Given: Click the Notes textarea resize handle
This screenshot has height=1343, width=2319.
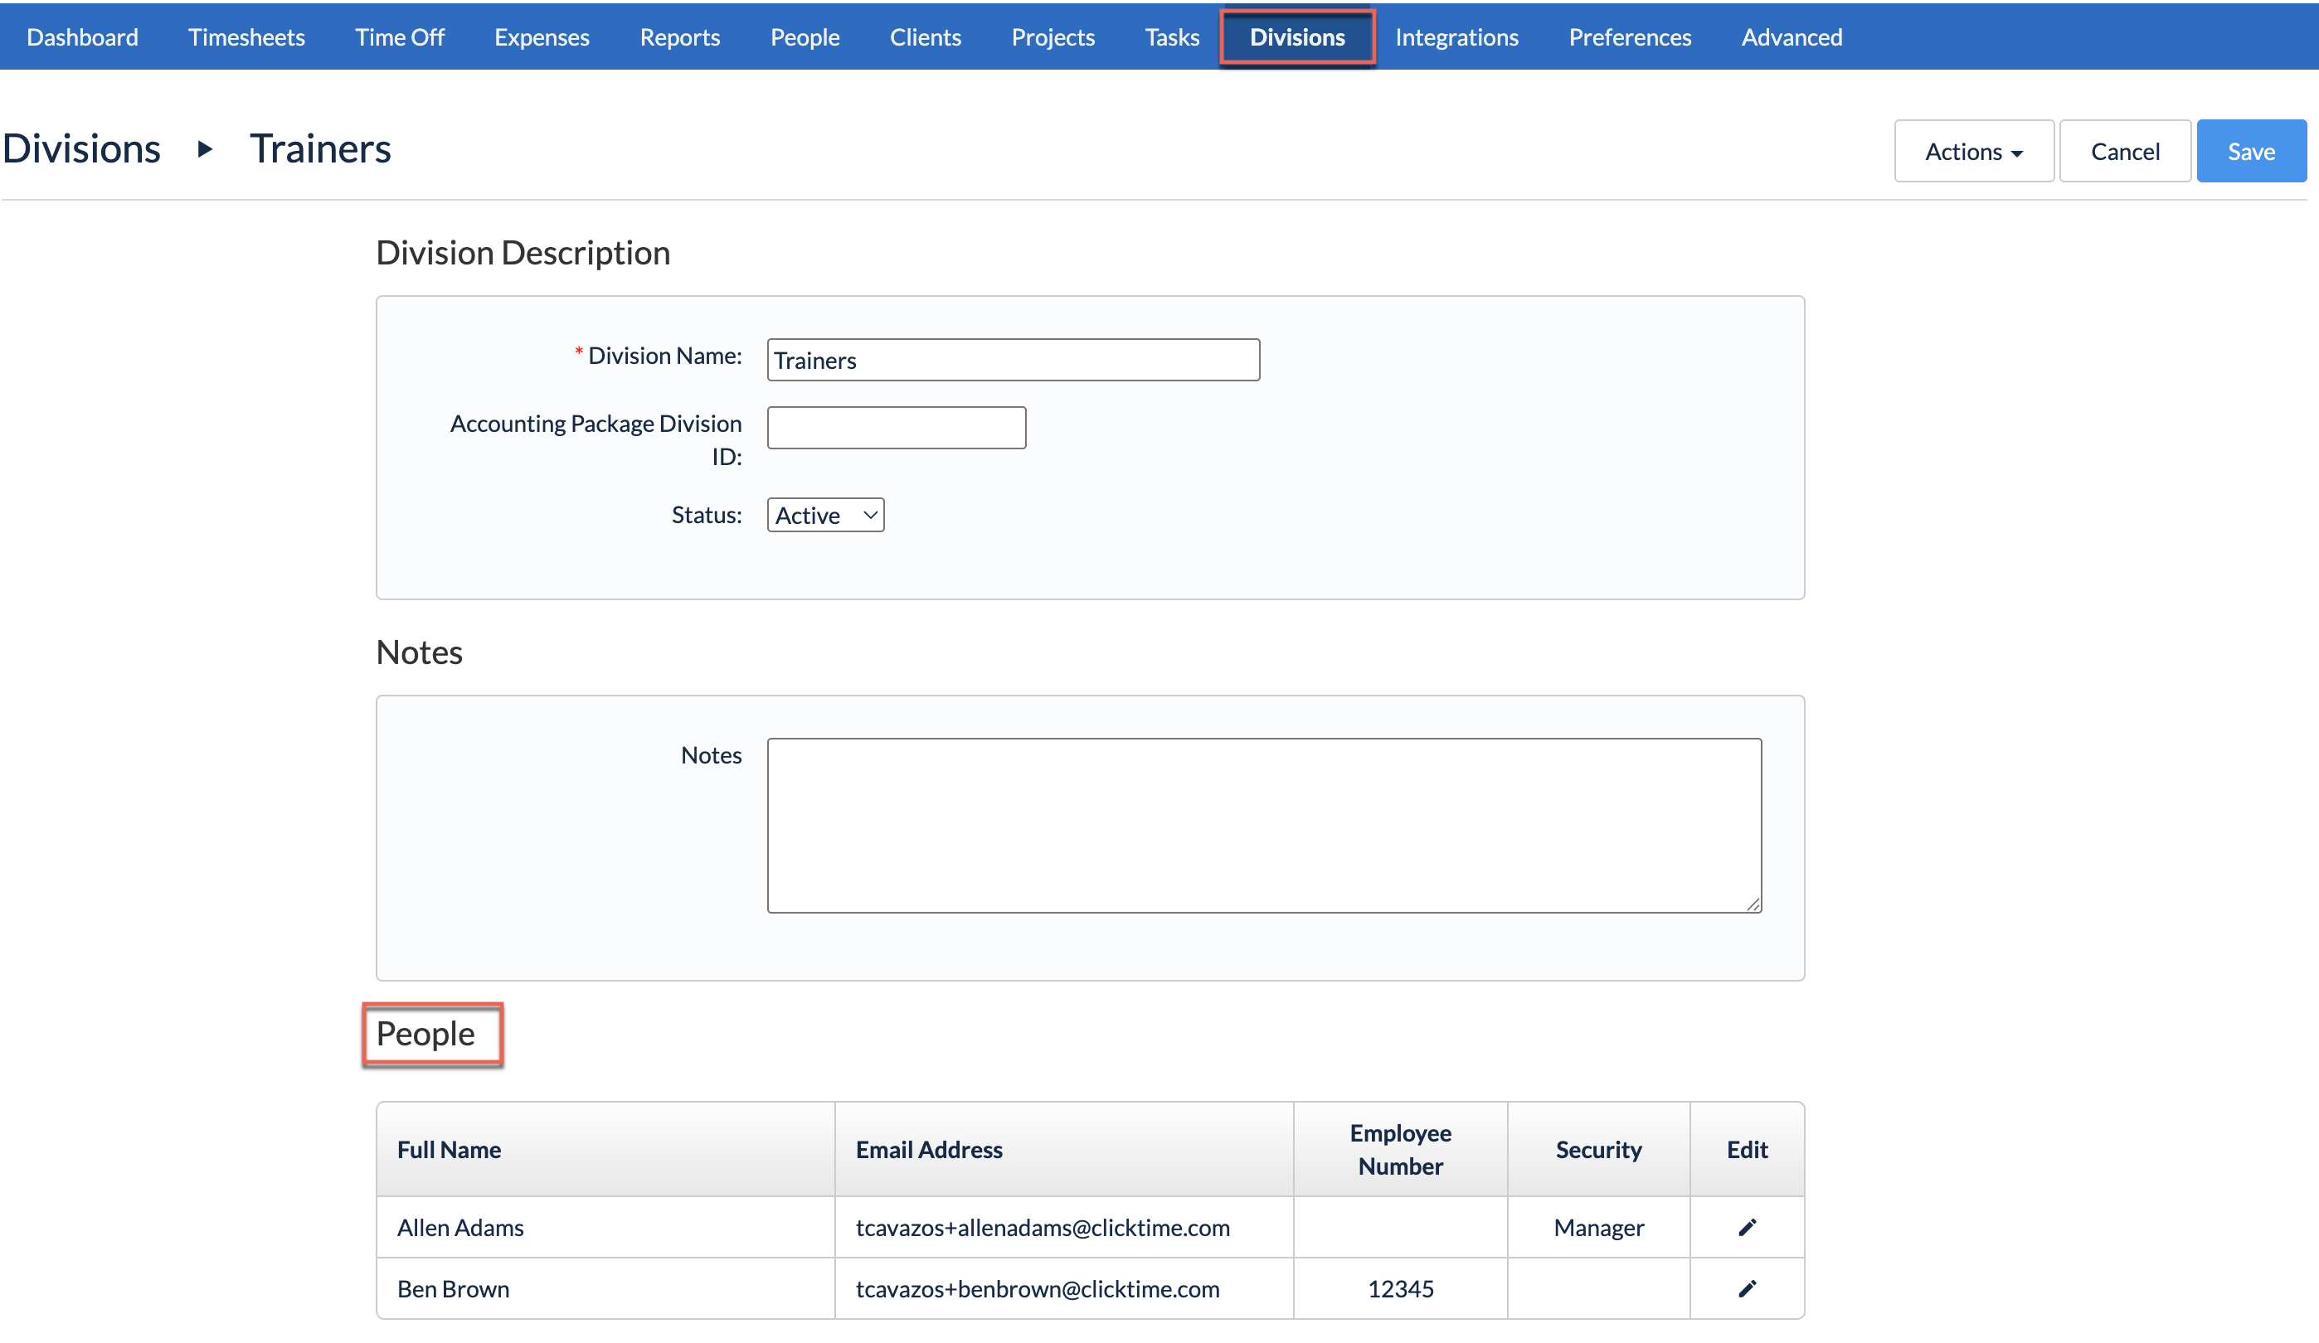Looking at the screenshot, I should pos(1753,904).
